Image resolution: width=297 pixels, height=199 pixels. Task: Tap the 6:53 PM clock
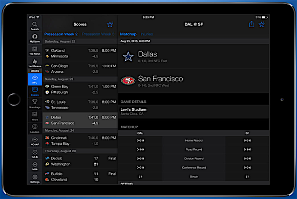click(x=148, y=17)
